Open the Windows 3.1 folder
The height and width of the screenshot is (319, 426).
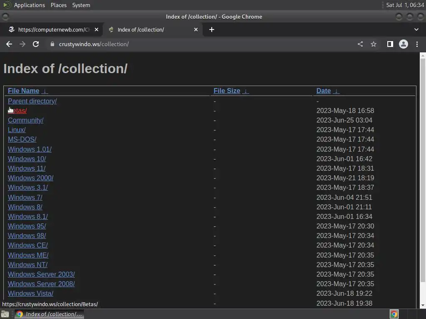28,187
